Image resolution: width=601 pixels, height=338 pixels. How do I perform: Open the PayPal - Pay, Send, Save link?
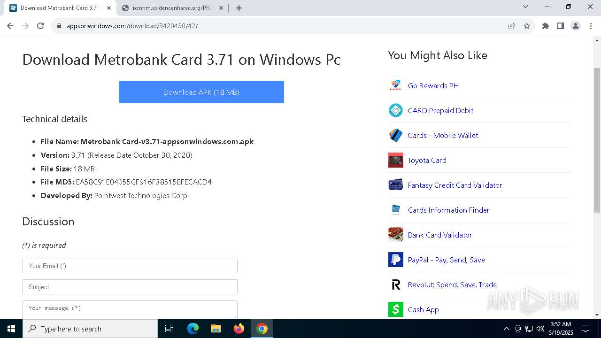[447, 260]
